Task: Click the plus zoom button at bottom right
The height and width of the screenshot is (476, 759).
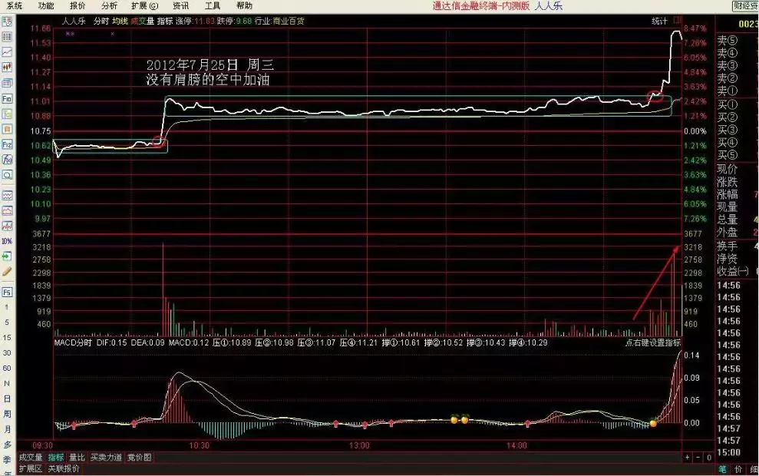Action: pos(688,457)
